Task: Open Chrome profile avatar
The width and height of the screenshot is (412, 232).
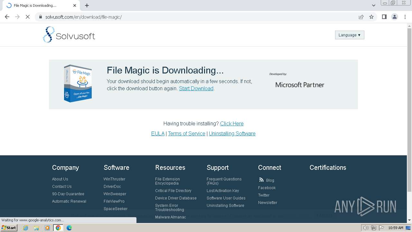Action: (394, 17)
